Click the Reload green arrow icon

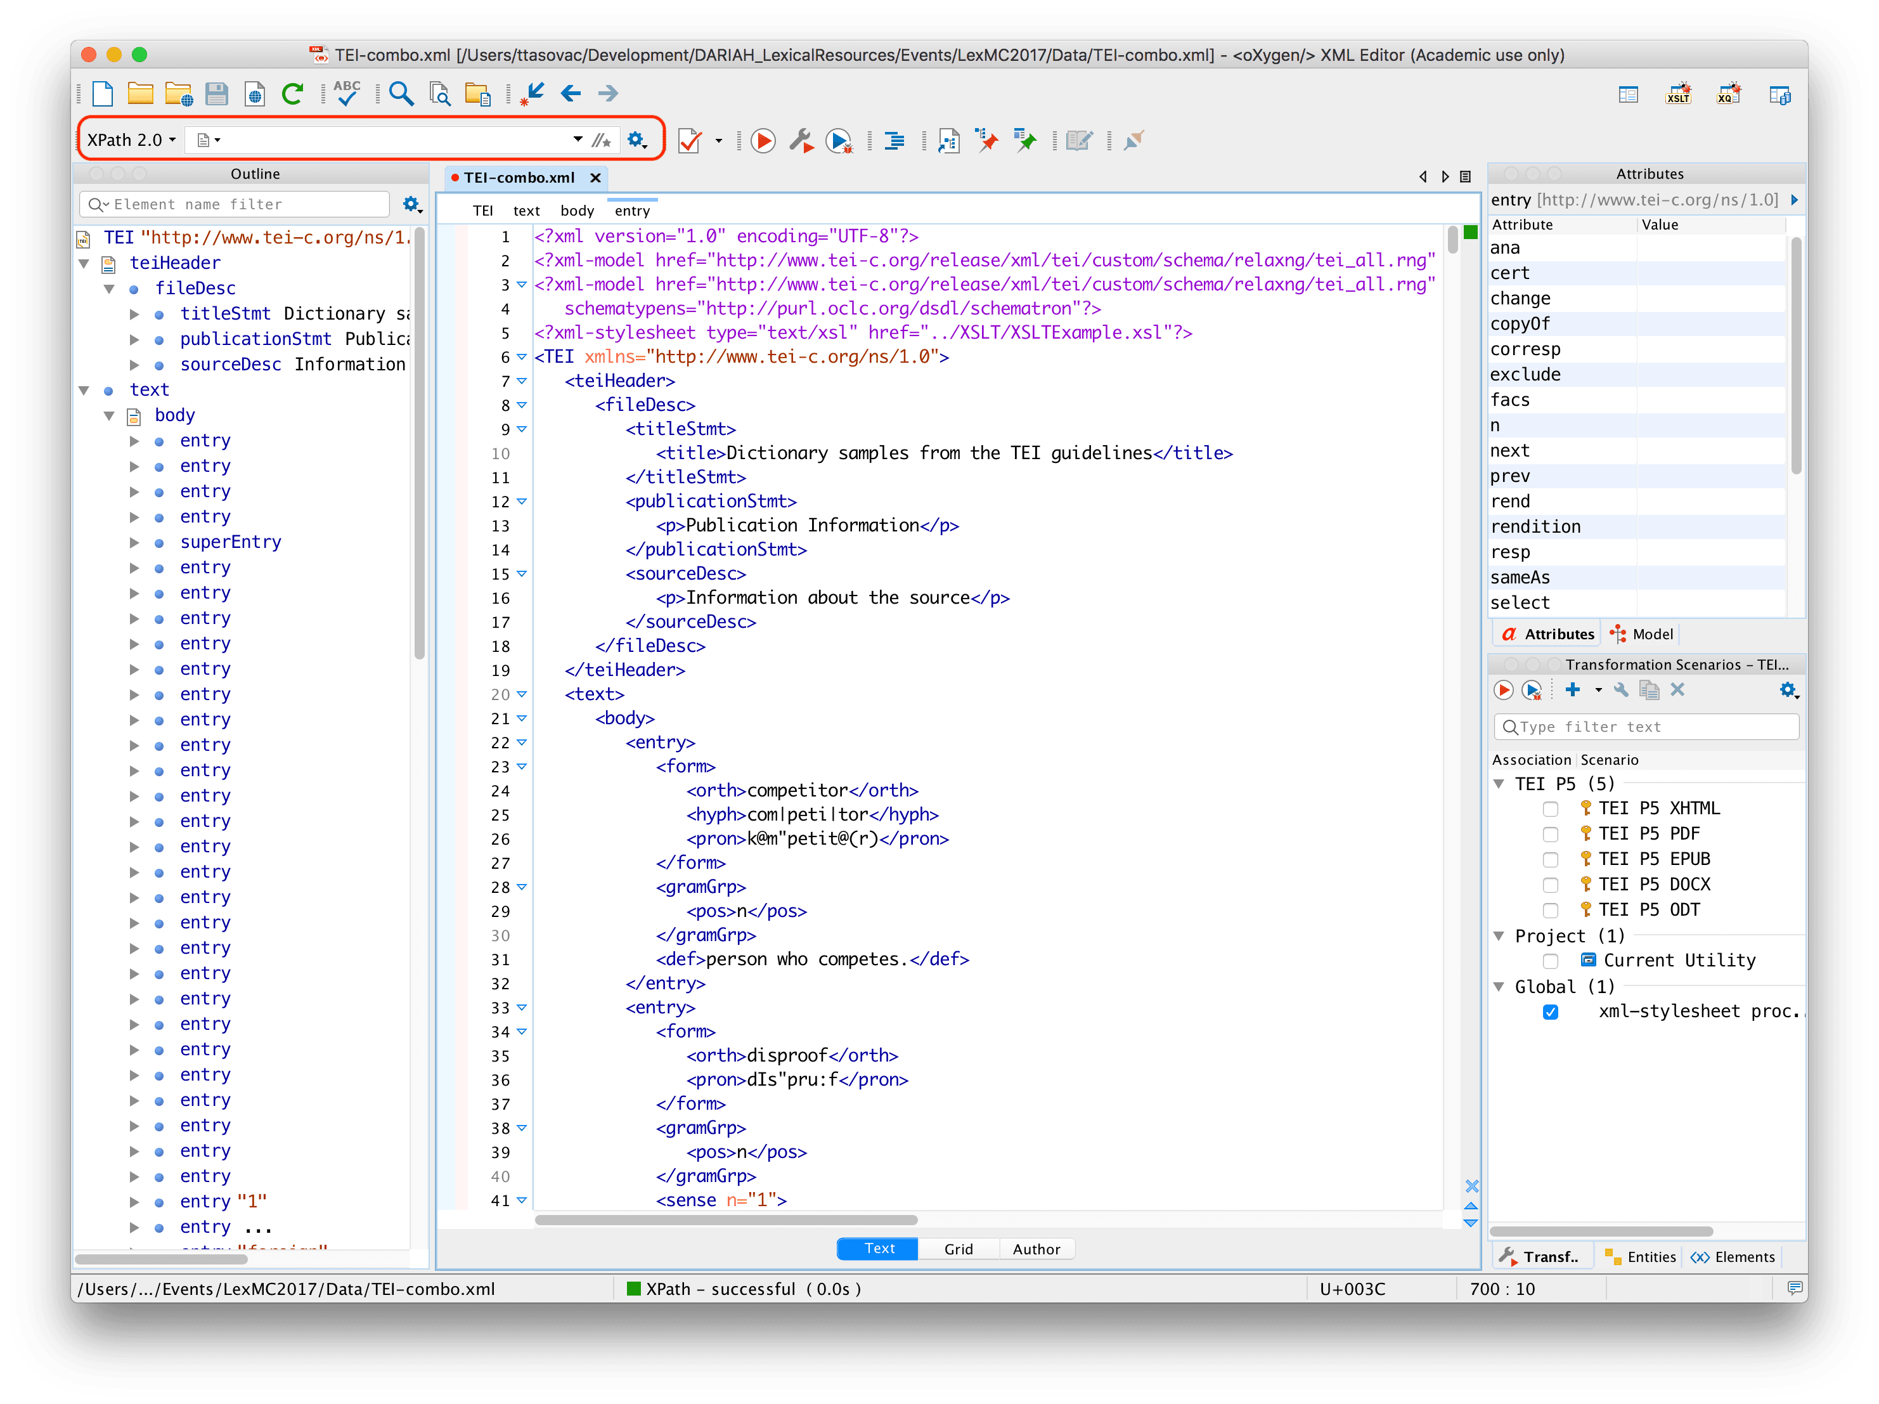293,93
